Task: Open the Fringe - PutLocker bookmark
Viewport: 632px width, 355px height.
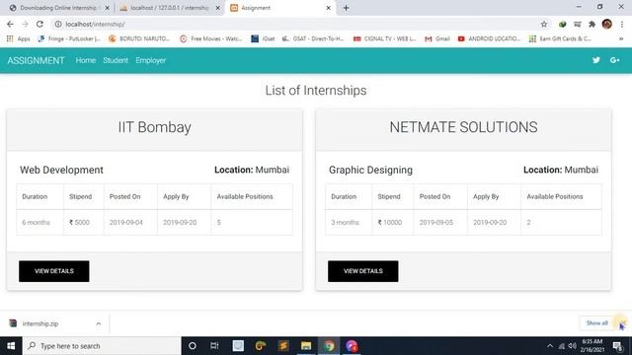Action: coord(69,38)
